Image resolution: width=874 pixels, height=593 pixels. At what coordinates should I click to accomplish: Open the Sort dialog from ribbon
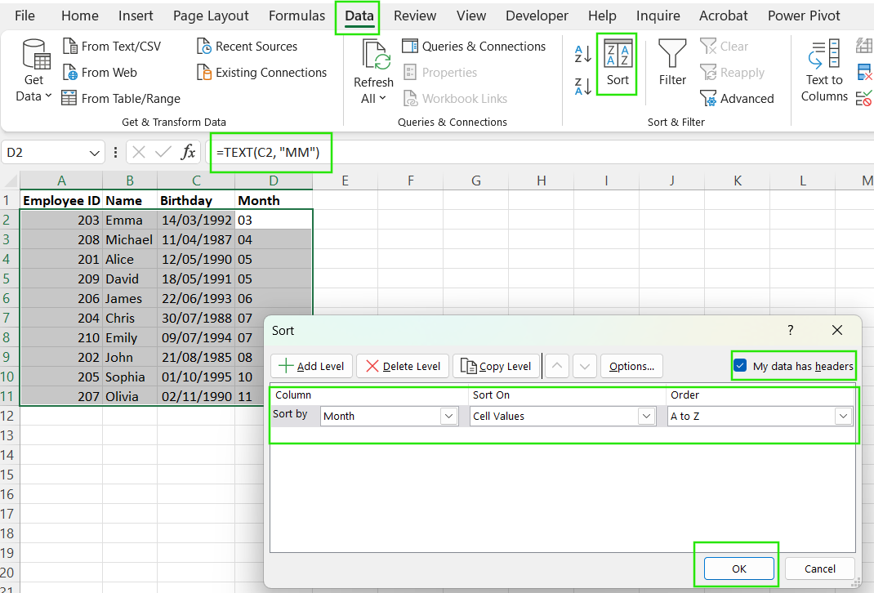[617, 64]
